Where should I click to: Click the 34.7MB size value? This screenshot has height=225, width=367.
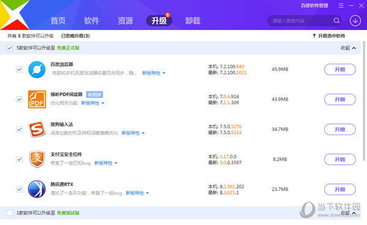[x=280, y=129]
